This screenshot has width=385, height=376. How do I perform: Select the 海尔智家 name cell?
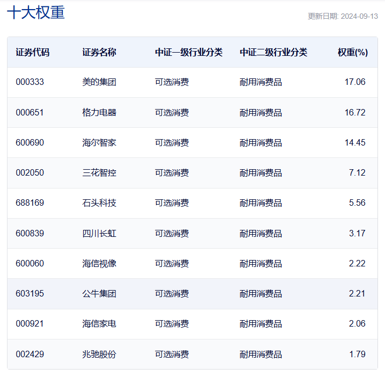pos(99,142)
